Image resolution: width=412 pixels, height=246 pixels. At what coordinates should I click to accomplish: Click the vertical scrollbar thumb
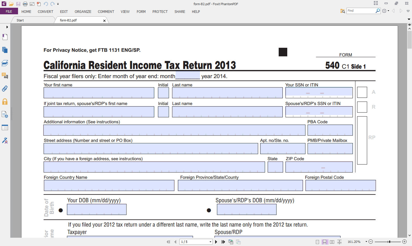click(409, 40)
